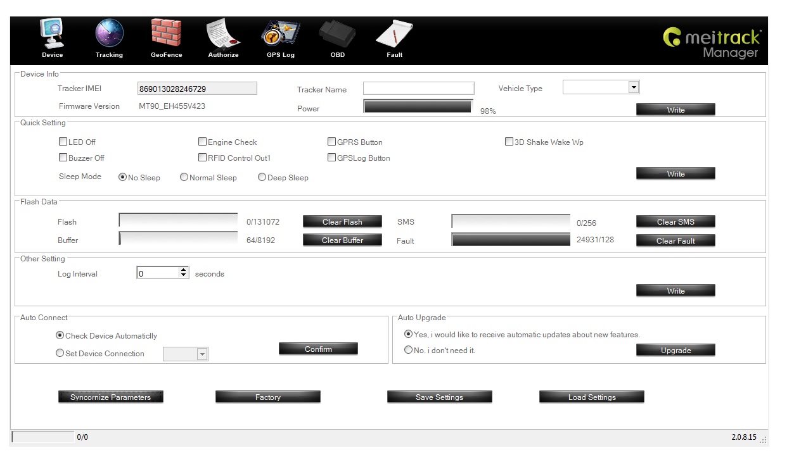This screenshot has height=467, width=794.
Task: Select No automatic updates option
Action: (x=408, y=350)
